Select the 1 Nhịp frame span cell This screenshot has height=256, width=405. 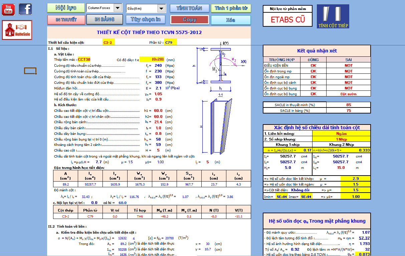[342, 139]
